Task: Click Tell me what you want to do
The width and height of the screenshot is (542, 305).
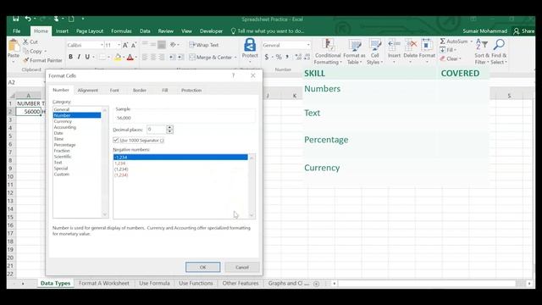Action: click(268, 31)
